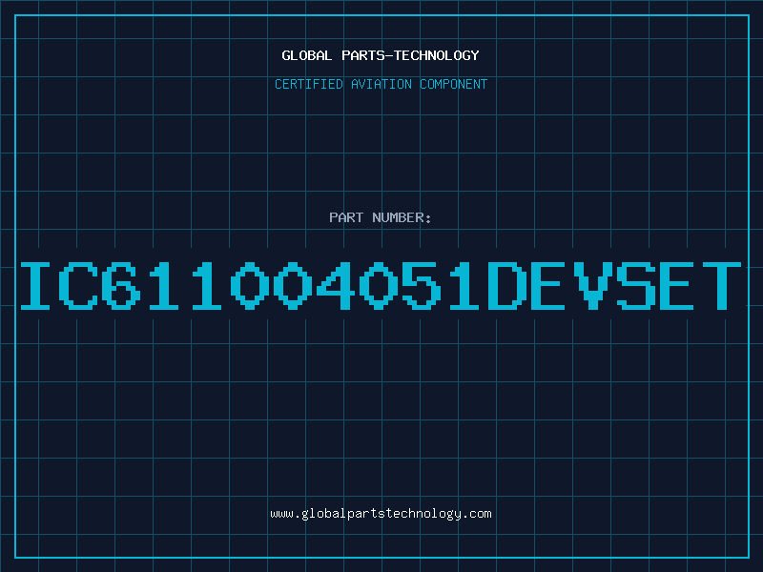Select the CERTIFIED AVIATION COMPONENT subtitle
The width and height of the screenshot is (763, 572).
381,84
